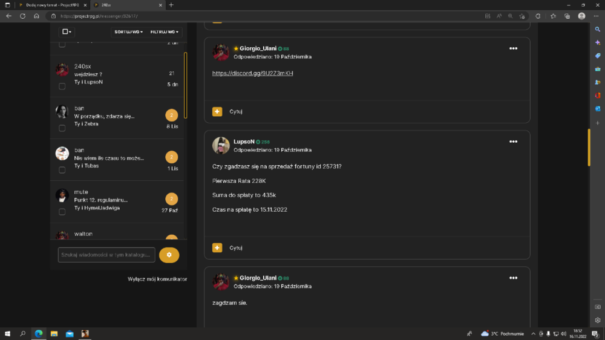Open Giorgio_Ulani's profile from first reply
605x340 pixels.
pos(258,48)
